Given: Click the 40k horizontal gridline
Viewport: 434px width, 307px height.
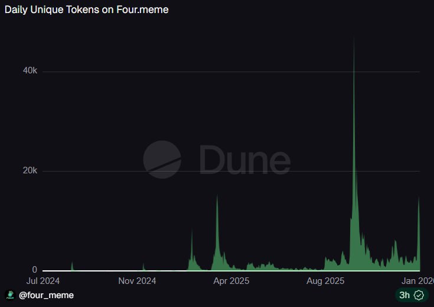Looking at the screenshot, I should pyautogui.click(x=177, y=72).
